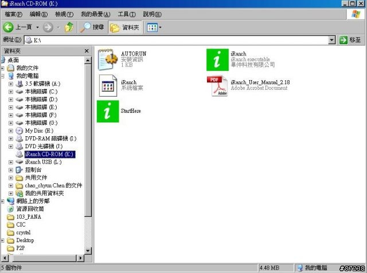
Task: Expand the DVD-RAM 磁碟機 (I:) node
Action: 11,139
